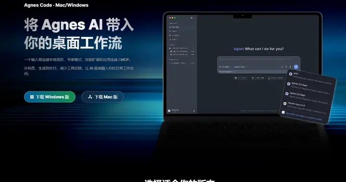Click the user avatar at the sidebar bottom
Screen dimensions: 346x182
[169, 111]
